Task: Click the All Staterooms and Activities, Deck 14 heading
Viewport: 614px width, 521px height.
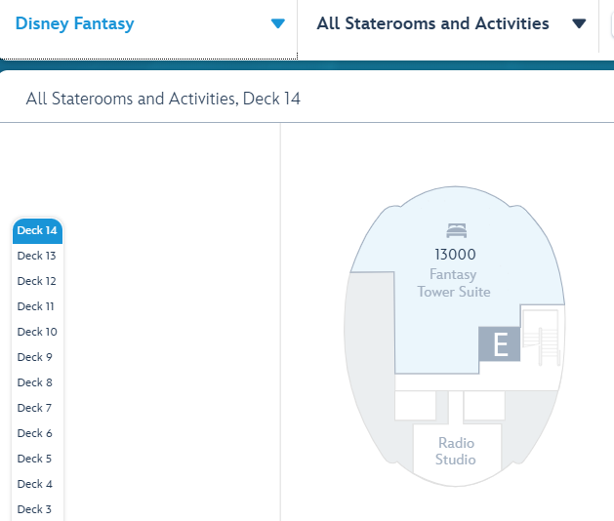Action: [x=163, y=99]
